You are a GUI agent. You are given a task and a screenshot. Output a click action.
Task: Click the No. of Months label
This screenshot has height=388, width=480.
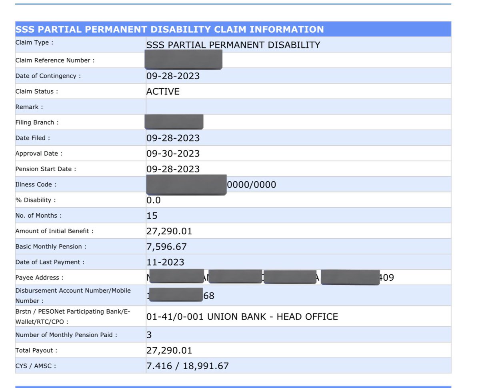(39, 216)
